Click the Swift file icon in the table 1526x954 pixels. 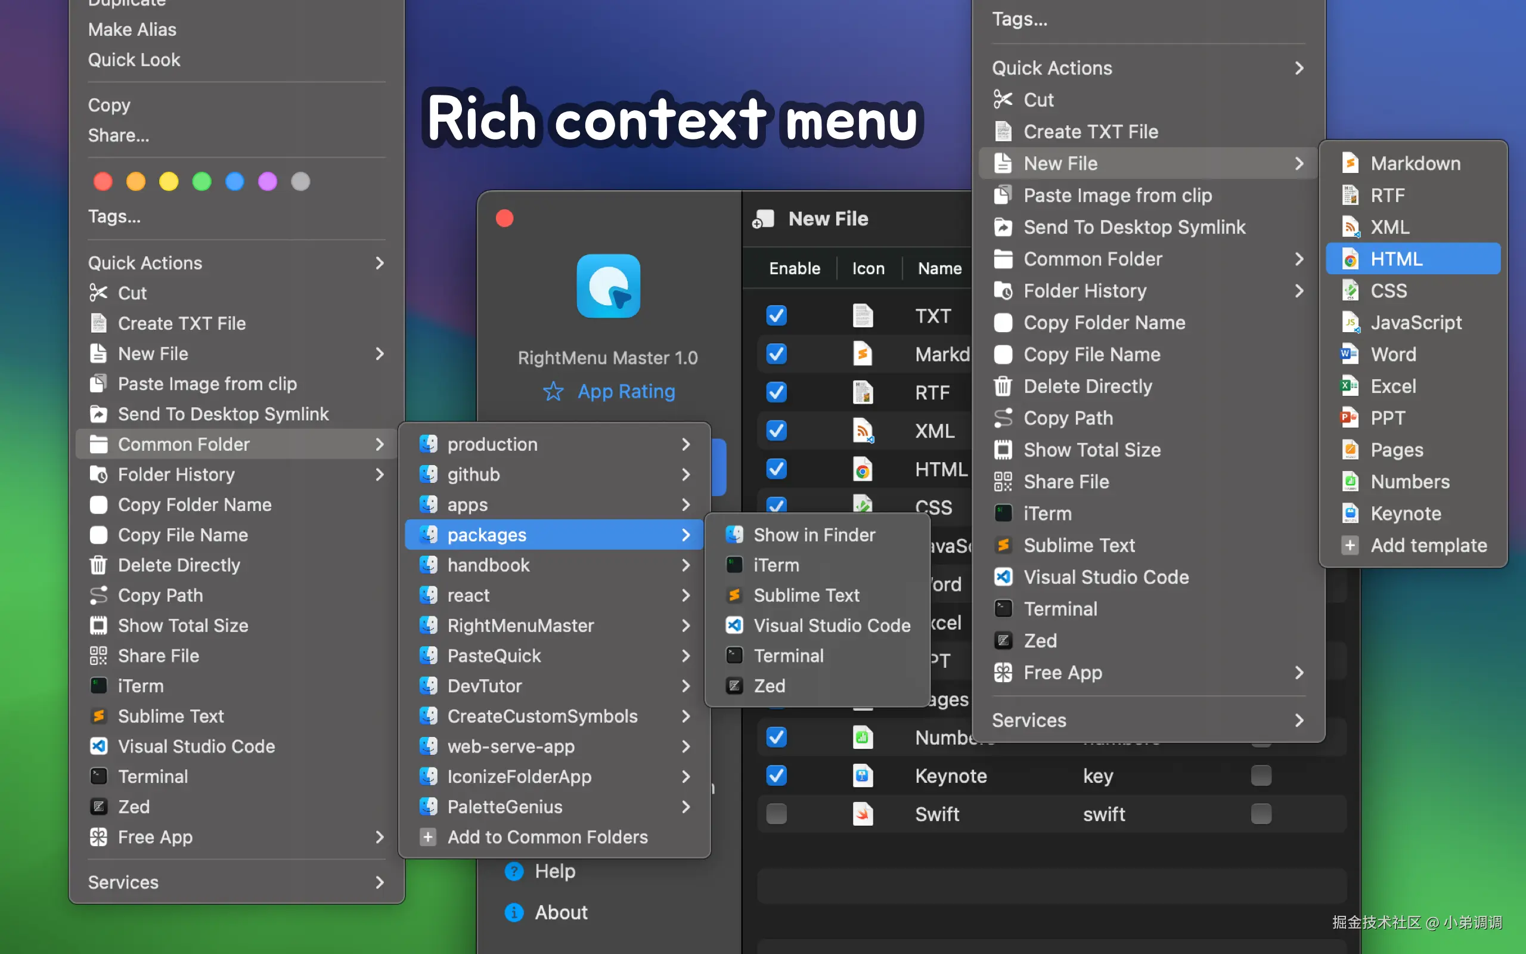(862, 814)
